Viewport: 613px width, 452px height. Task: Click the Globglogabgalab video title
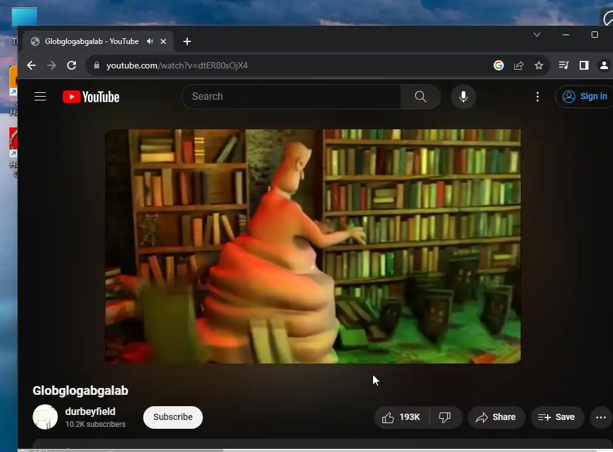point(80,390)
